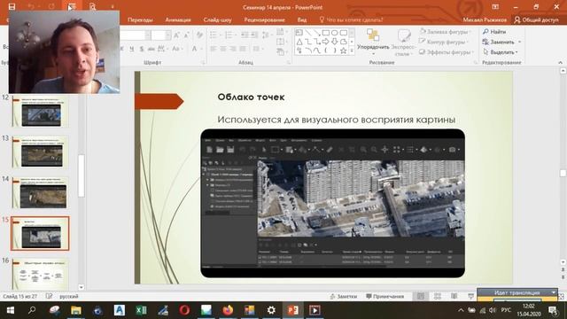
Task: Click the Общий доступ share button
Action: (x=536, y=19)
